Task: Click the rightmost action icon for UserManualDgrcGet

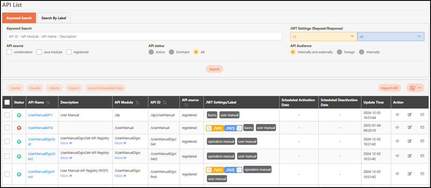Action: click(422, 141)
